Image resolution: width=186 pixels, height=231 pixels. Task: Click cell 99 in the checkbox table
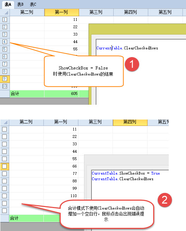61,189
